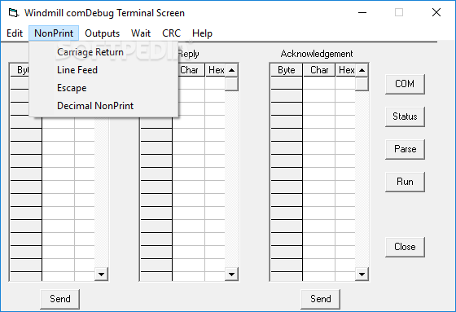Click the Acknowledgement grid scroll-up arrow

pyautogui.click(x=362, y=70)
